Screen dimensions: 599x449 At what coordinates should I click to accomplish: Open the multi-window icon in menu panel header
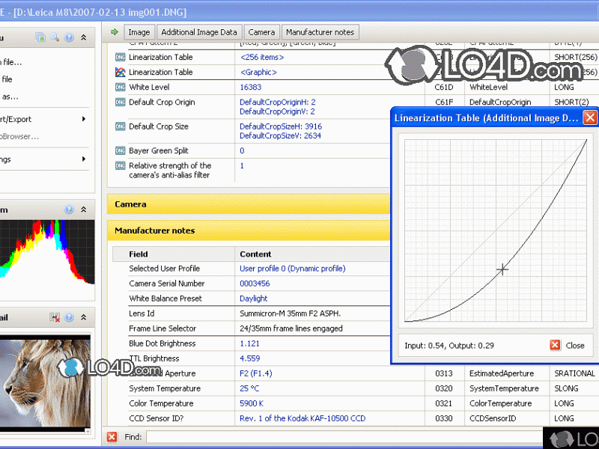pyautogui.click(x=40, y=37)
